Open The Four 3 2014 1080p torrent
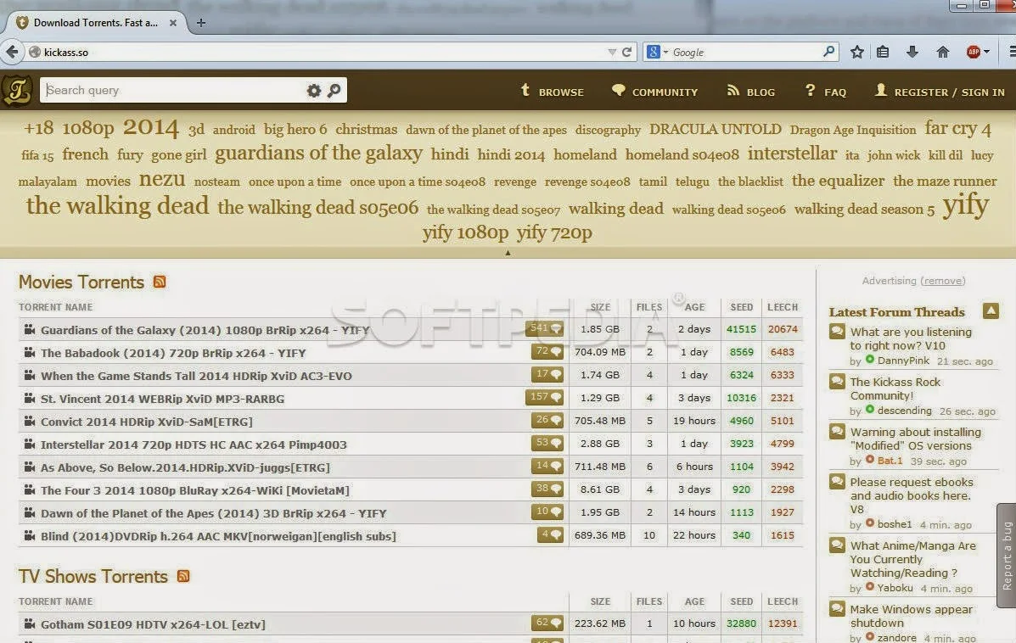The width and height of the screenshot is (1016, 643). [x=195, y=490]
